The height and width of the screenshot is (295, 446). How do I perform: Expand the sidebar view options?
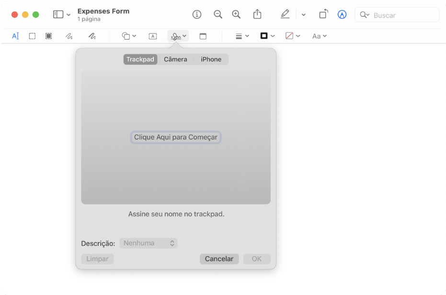click(62, 14)
